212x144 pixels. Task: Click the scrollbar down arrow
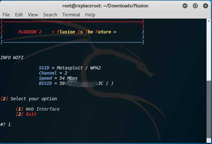208,140
